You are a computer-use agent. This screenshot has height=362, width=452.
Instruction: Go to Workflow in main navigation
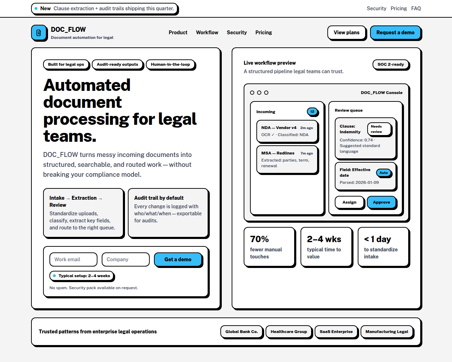(x=207, y=33)
